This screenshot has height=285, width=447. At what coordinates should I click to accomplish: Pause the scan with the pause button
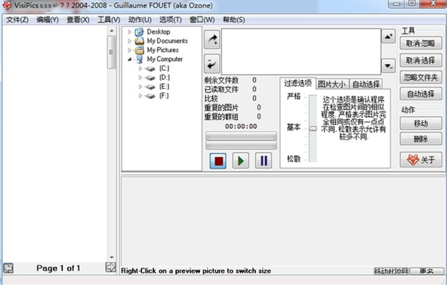[264, 161]
